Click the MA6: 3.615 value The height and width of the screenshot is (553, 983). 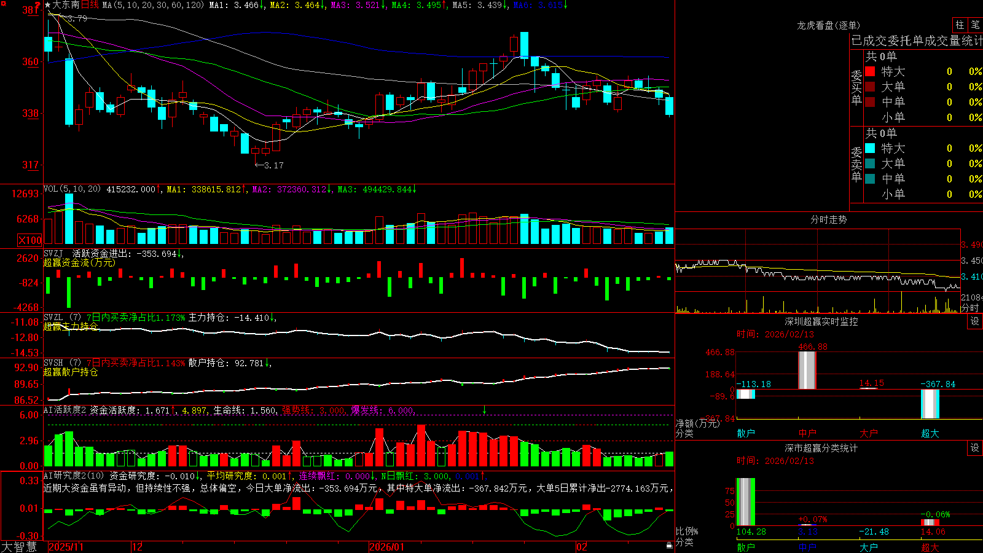(x=541, y=5)
